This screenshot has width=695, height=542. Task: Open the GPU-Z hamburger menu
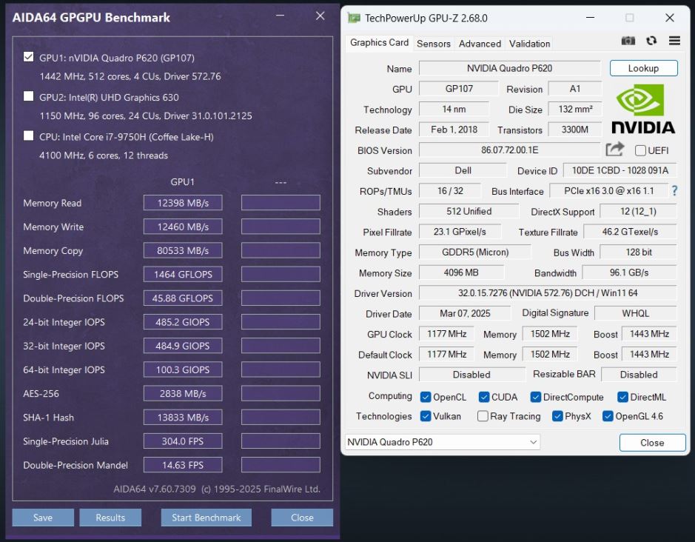pyautogui.click(x=674, y=41)
